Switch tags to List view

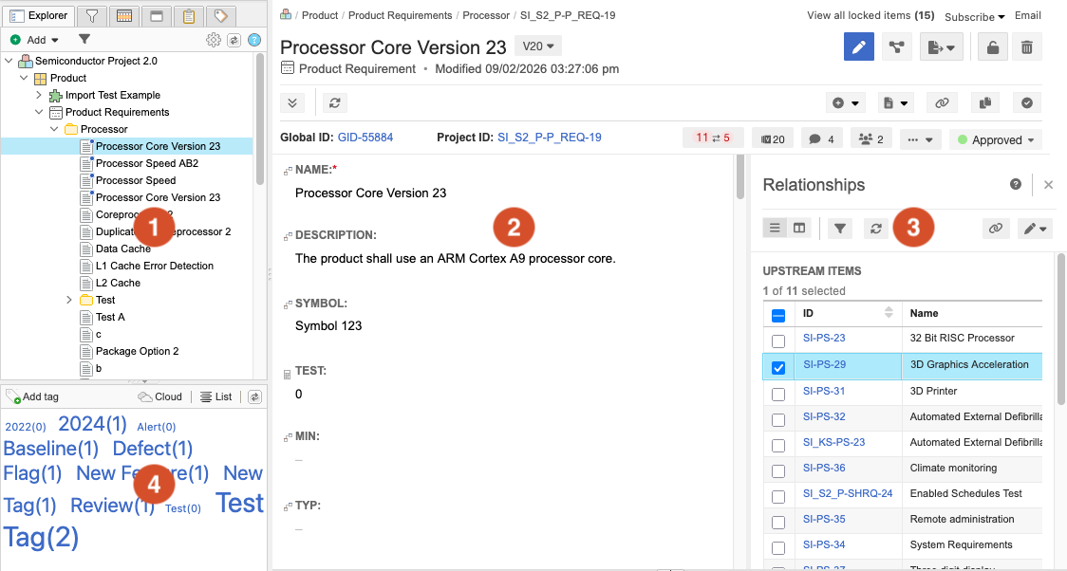215,396
